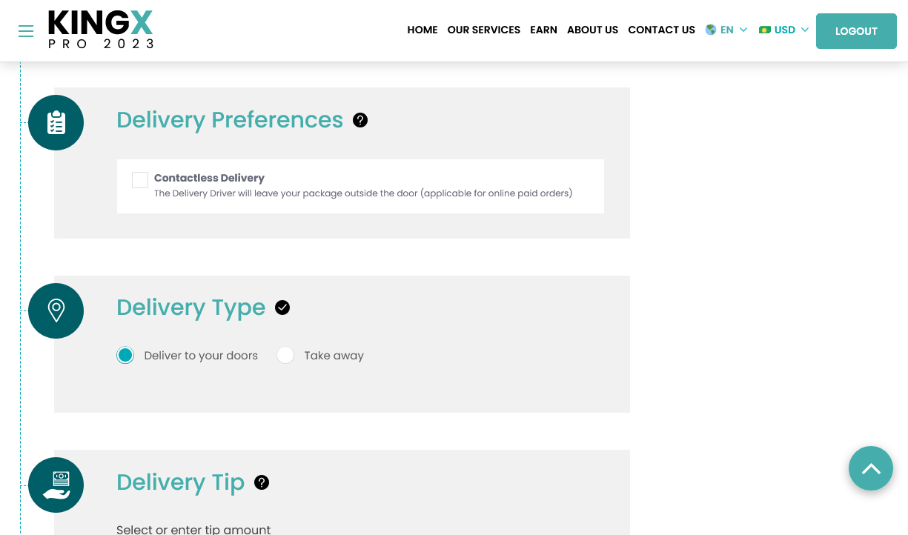908x535 pixels.
Task: Select the Take away radio option
Action: pos(285,356)
